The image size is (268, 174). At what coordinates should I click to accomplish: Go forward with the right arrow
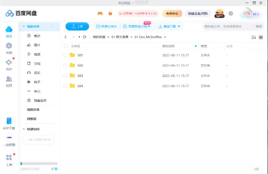tap(73, 37)
